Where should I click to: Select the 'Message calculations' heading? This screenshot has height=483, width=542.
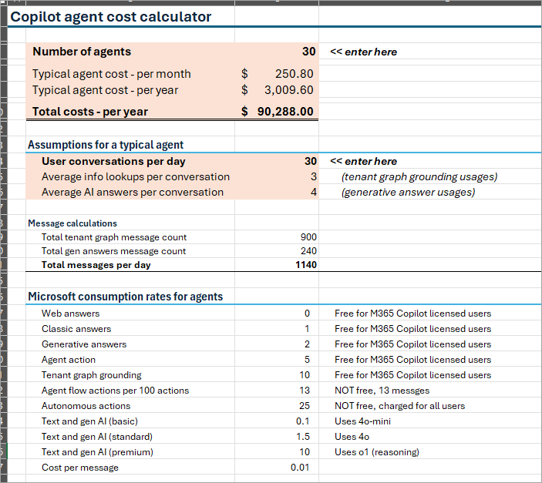[72, 223]
